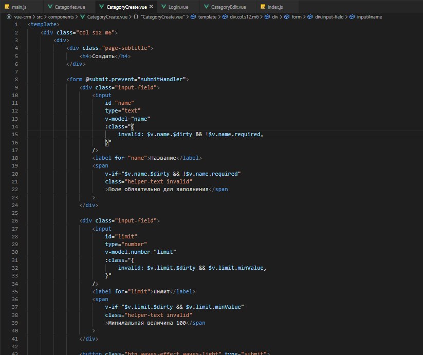Select the CategoryCreate.vue tab
423x355 pixels.
126,7
